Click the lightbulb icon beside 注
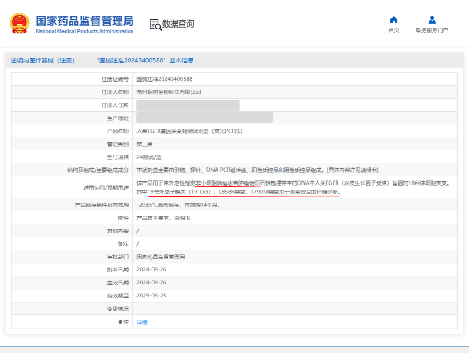Screen dimensions: 469x353 pyautogui.click(x=120, y=322)
